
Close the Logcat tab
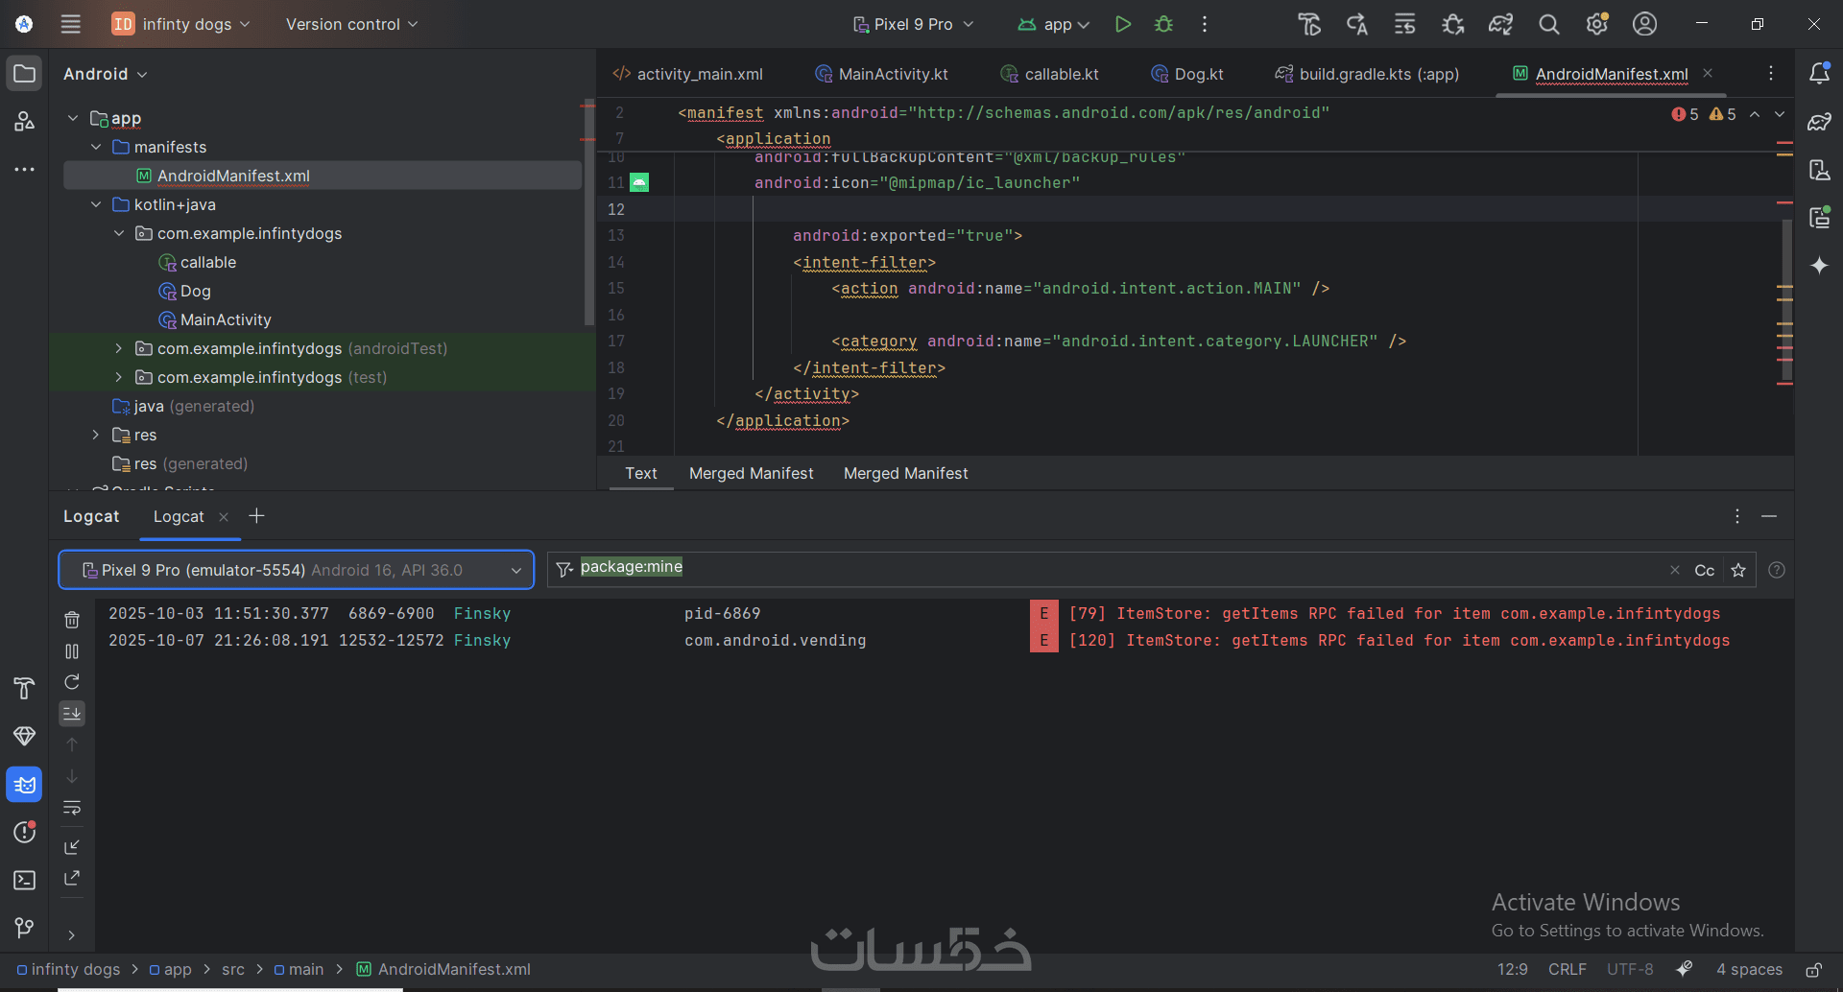[224, 517]
